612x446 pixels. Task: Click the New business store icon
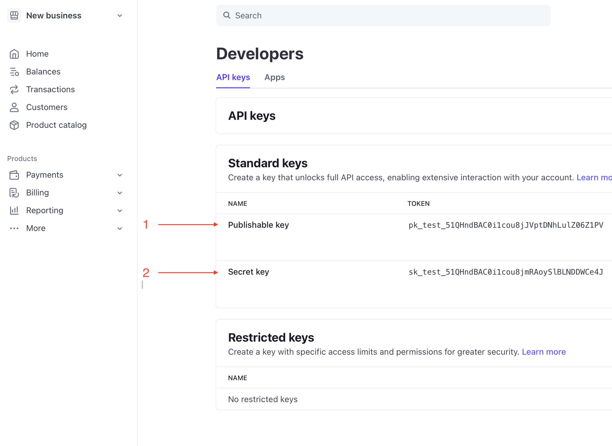14,15
